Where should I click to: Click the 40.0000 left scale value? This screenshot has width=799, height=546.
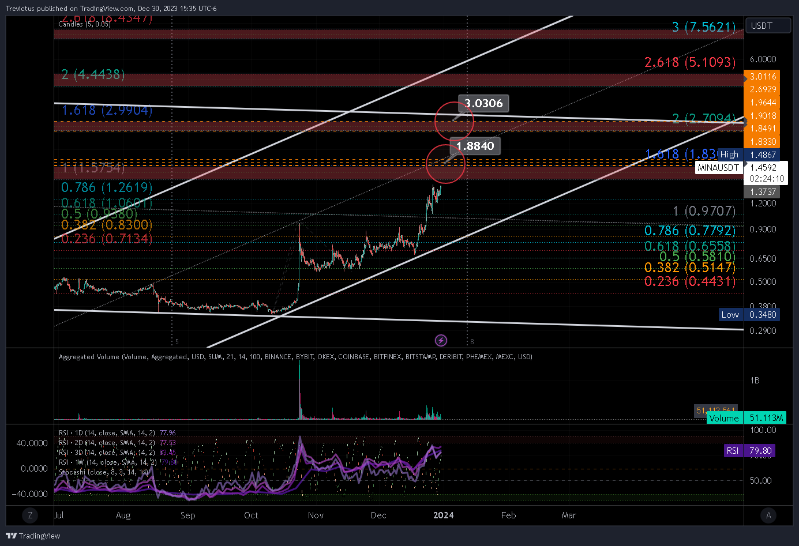(32, 443)
